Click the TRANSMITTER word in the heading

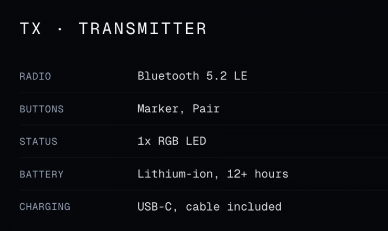click(143, 29)
